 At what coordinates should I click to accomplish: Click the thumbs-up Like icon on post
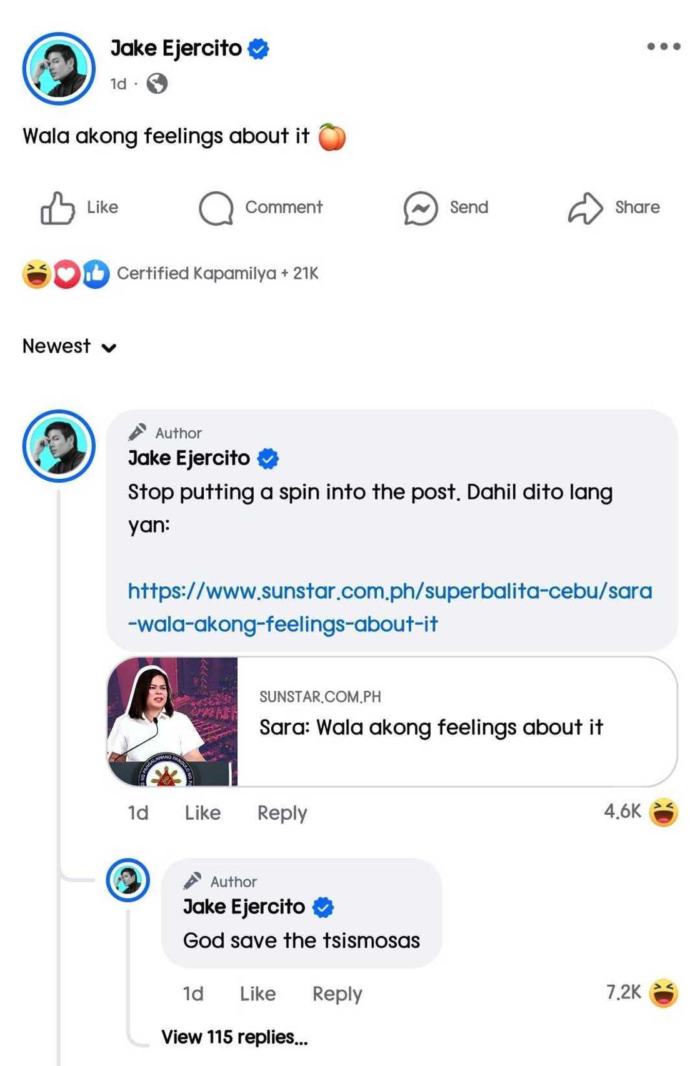57,208
